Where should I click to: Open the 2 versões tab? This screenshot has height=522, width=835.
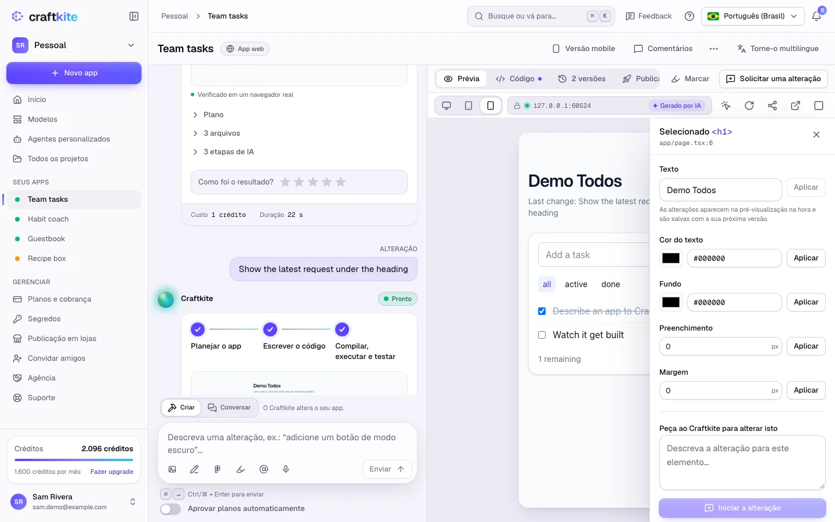point(582,79)
